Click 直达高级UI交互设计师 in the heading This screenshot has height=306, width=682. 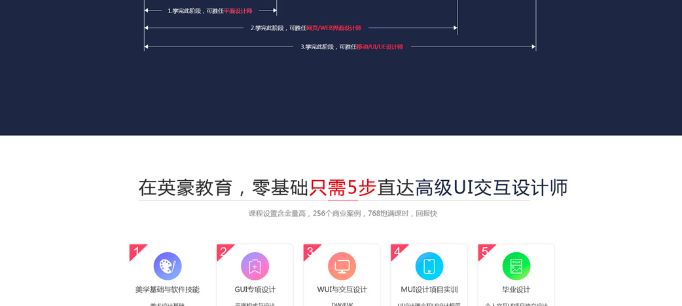tap(473, 188)
